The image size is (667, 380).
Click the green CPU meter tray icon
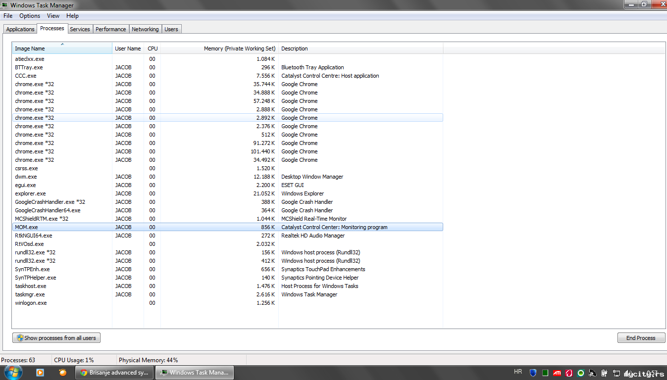(545, 373)
